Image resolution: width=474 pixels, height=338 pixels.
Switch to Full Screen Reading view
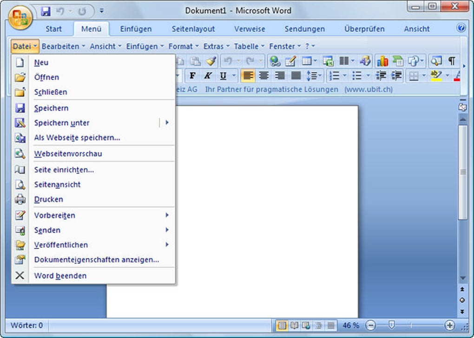pos(294,325)
